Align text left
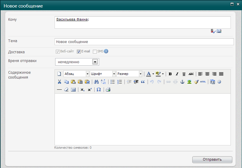 point(200,74)
